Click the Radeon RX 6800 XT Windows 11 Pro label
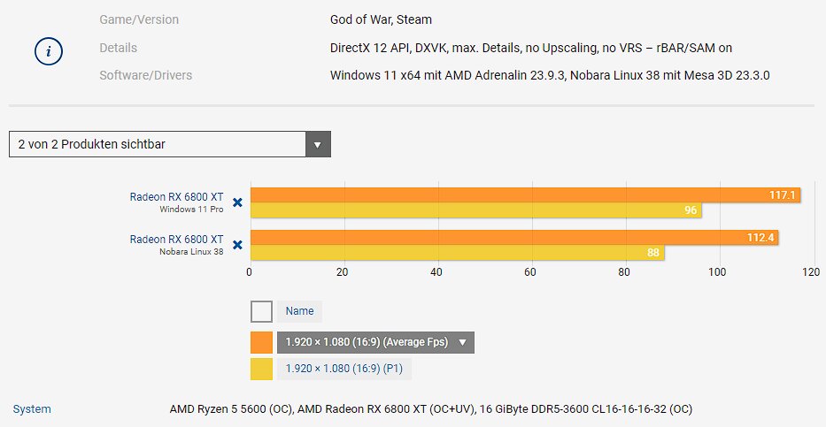Image resolution: width=826 pixels, height=427 pixels. coord(176,197)
